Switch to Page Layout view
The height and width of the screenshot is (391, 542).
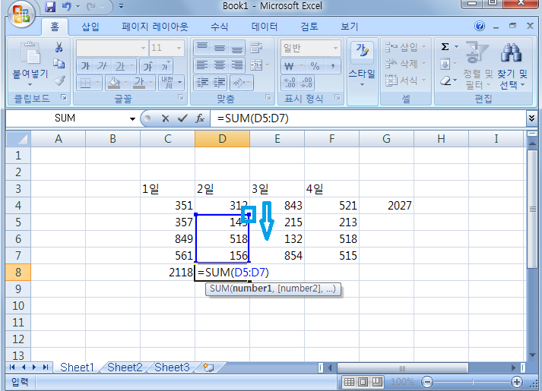click(x=363, y=382)
